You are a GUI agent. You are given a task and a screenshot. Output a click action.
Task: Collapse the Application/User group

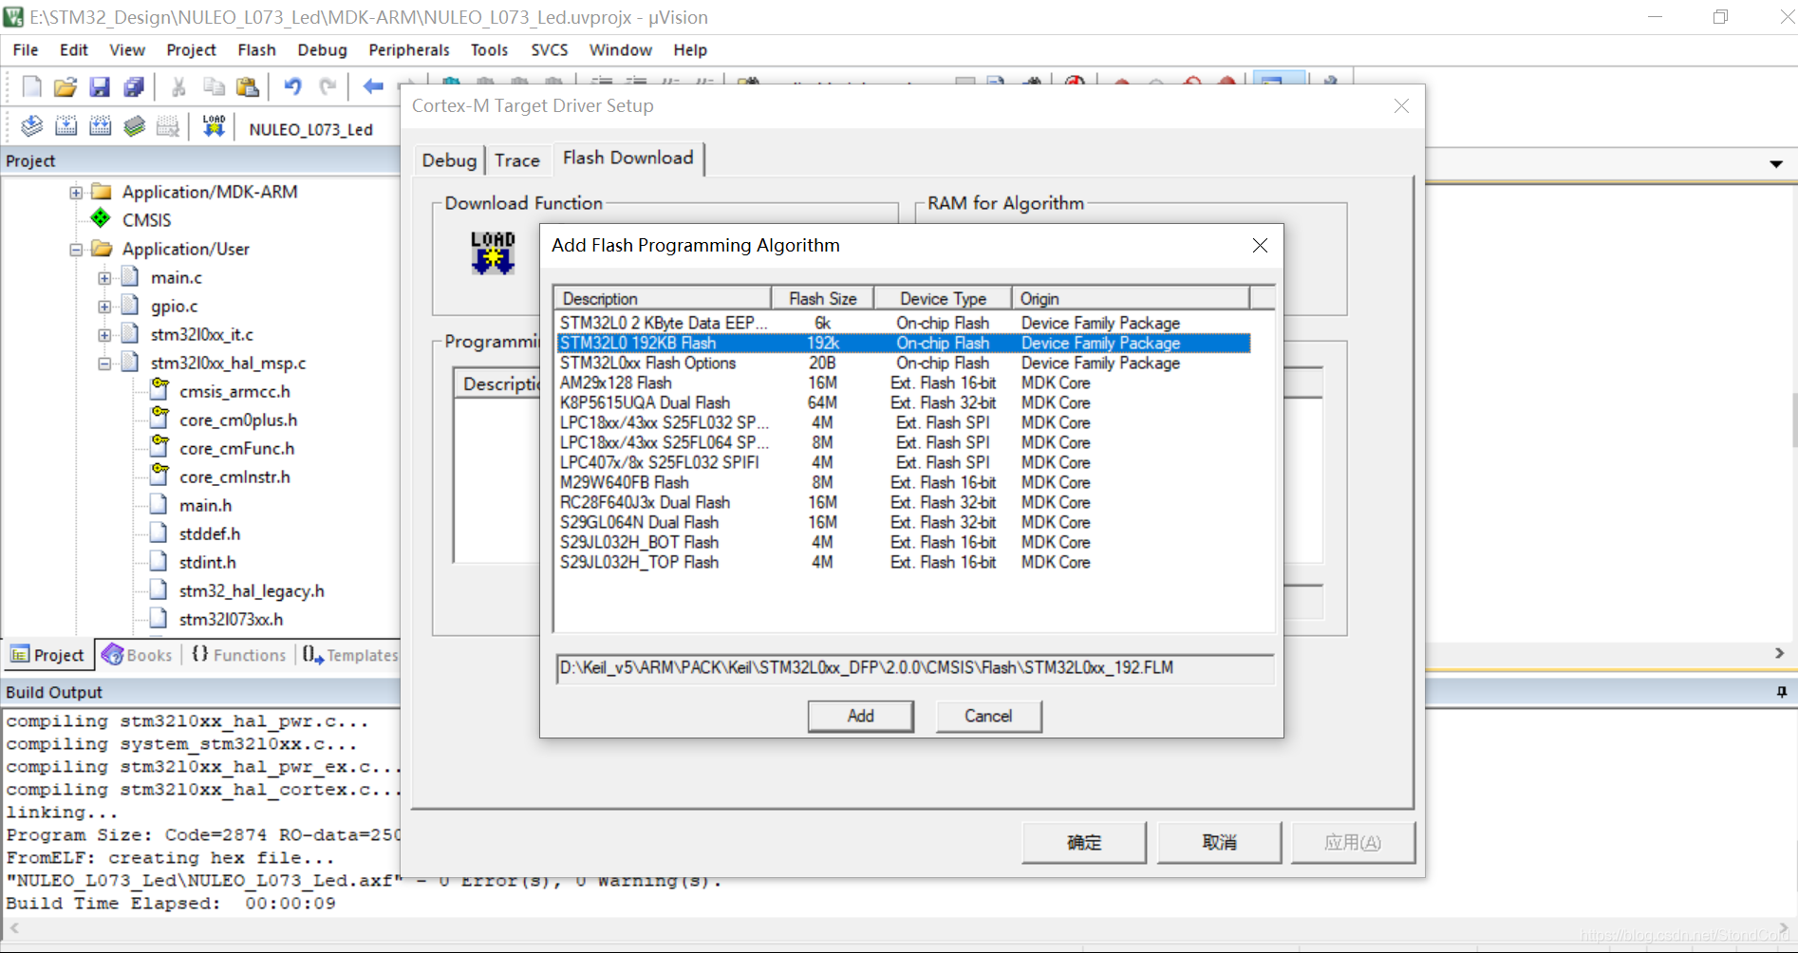point(76,250)
